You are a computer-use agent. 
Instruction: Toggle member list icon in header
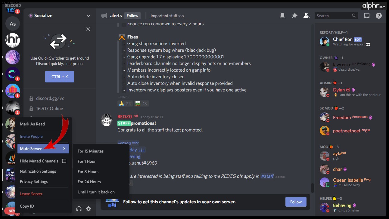tap(307, 16)
